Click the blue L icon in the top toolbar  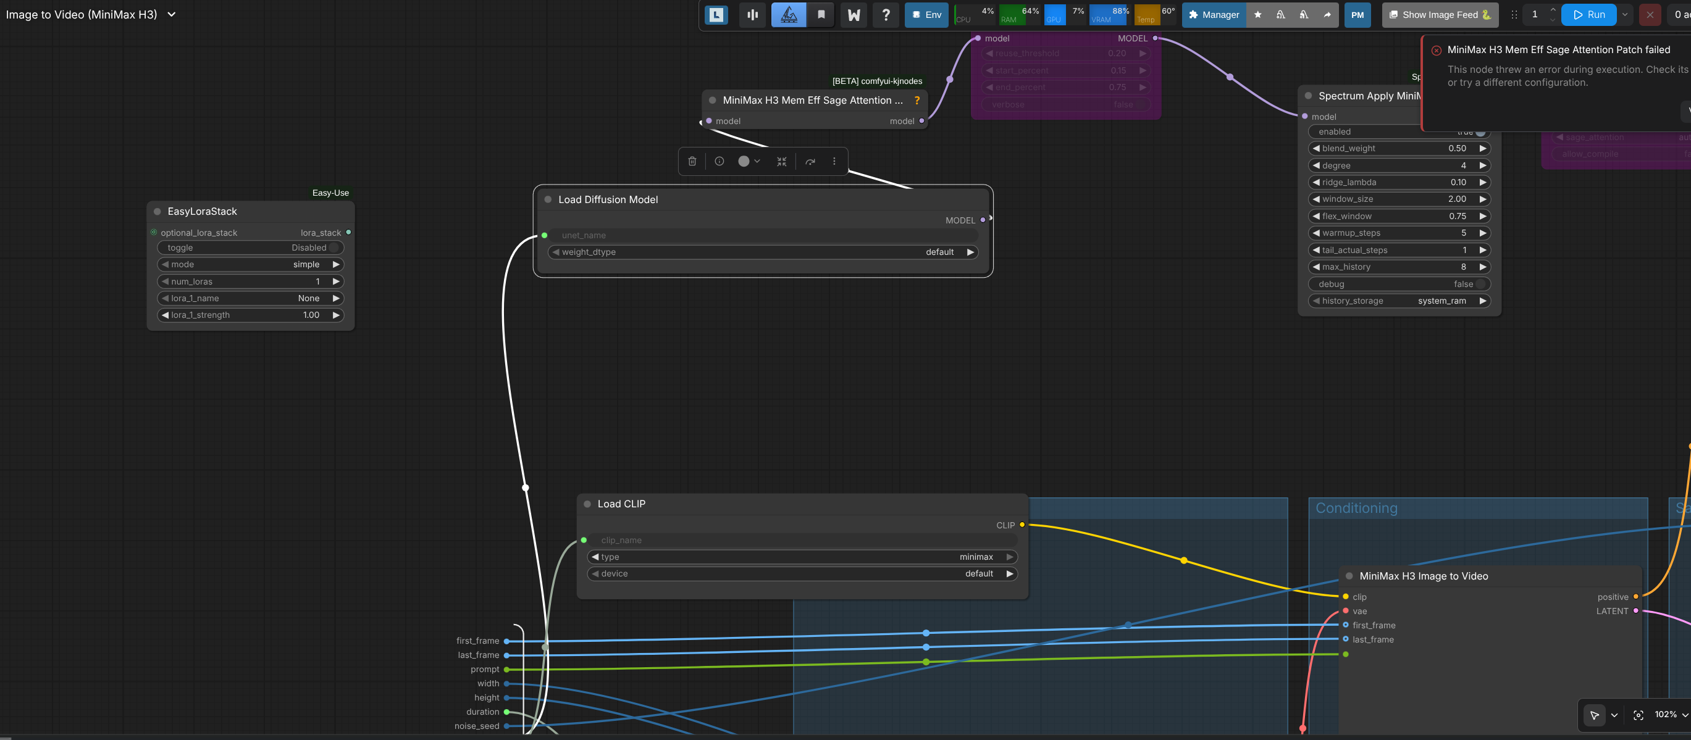coord(716,14)
